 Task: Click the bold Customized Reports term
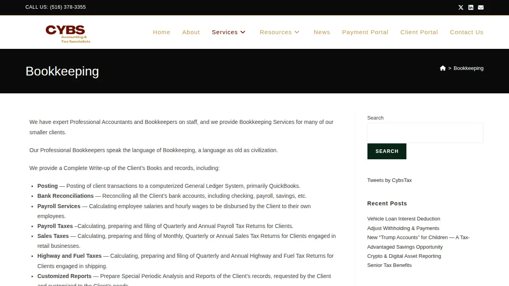click(64, 276)
